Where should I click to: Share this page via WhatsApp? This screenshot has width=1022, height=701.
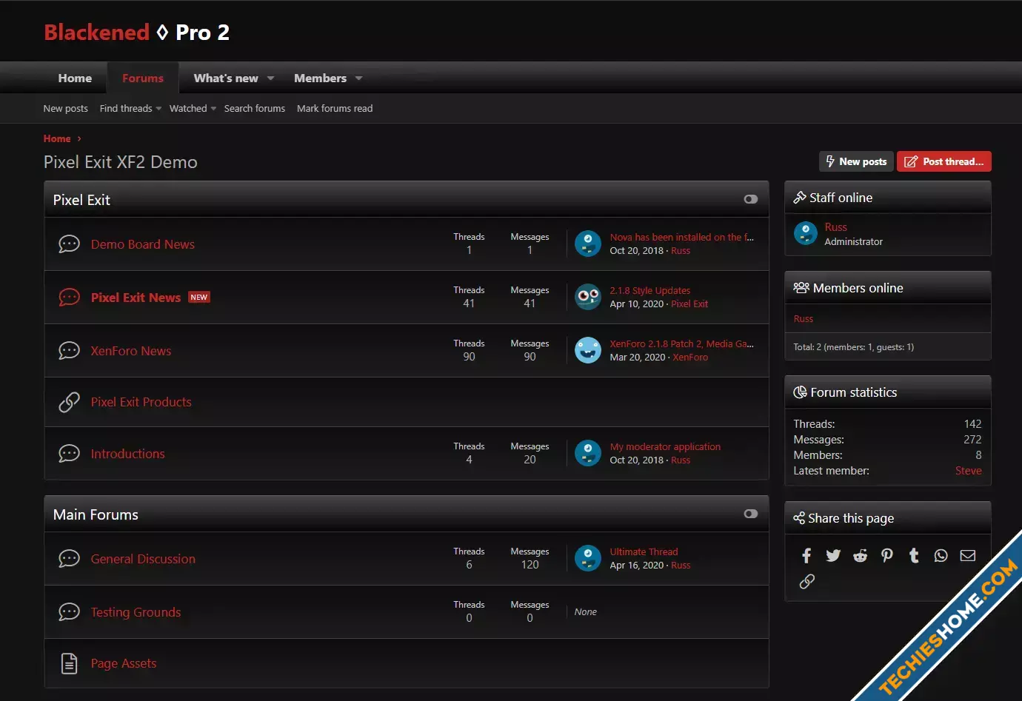coord(941,555)
